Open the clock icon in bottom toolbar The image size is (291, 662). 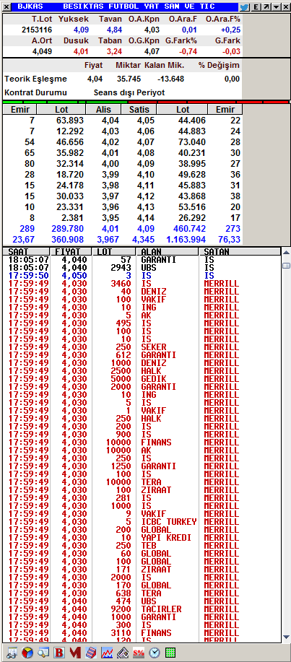154,653
